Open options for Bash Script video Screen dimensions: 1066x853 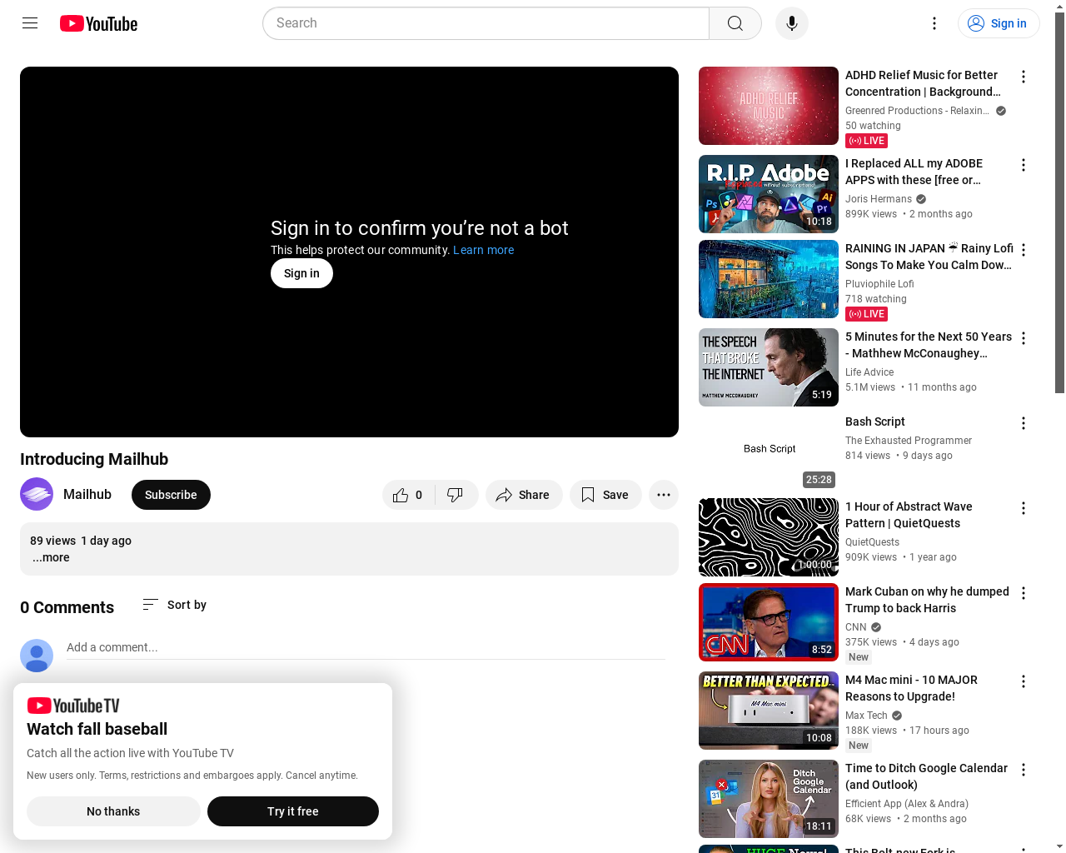(1024, 423)
